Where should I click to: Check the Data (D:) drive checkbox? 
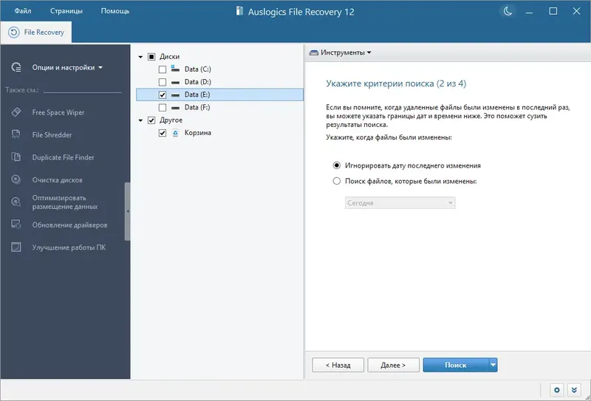163,82
